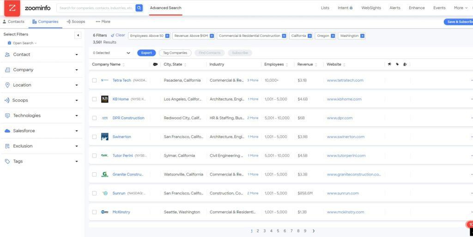Open the DPR Construction company link
This screenshot has width=473, height=237.
coord(128,118)
